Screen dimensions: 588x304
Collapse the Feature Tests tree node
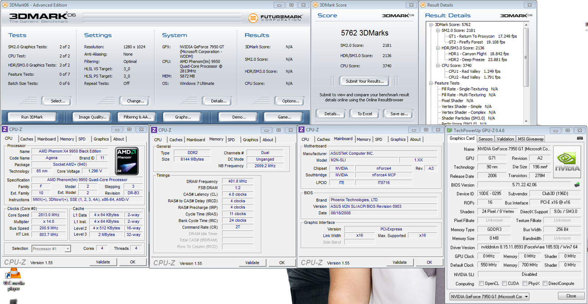tap(431, 83)
